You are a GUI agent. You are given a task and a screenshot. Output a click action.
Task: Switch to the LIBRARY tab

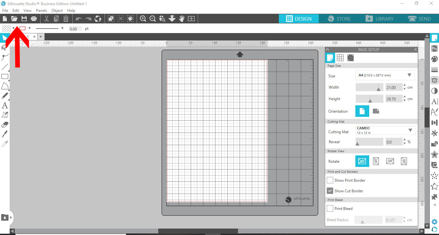pyautogui.click(x=379, y=19)
